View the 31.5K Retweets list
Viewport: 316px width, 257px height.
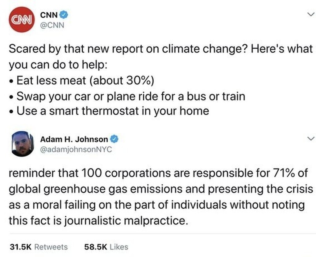point(39,247)
